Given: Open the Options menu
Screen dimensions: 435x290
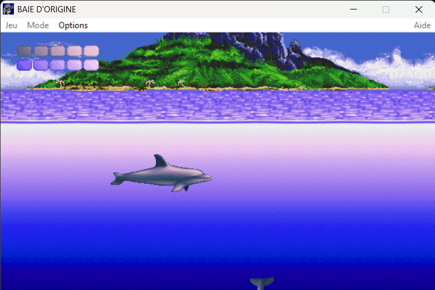Looking at the screenshot, I should tap(73, 25).
